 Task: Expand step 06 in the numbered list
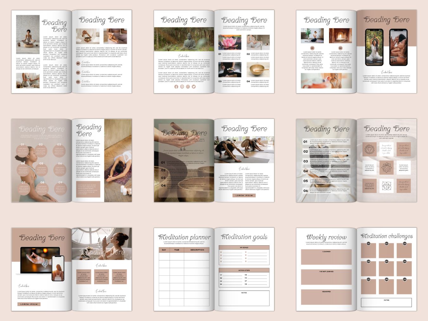pos(305,191)
